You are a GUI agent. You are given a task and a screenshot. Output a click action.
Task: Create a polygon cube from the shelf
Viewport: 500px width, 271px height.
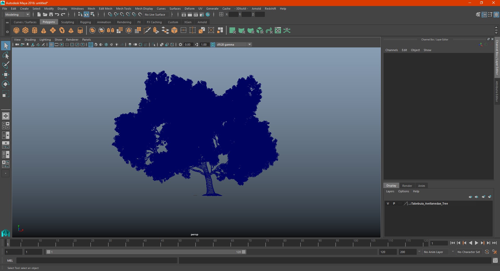(x=26, y=30)
